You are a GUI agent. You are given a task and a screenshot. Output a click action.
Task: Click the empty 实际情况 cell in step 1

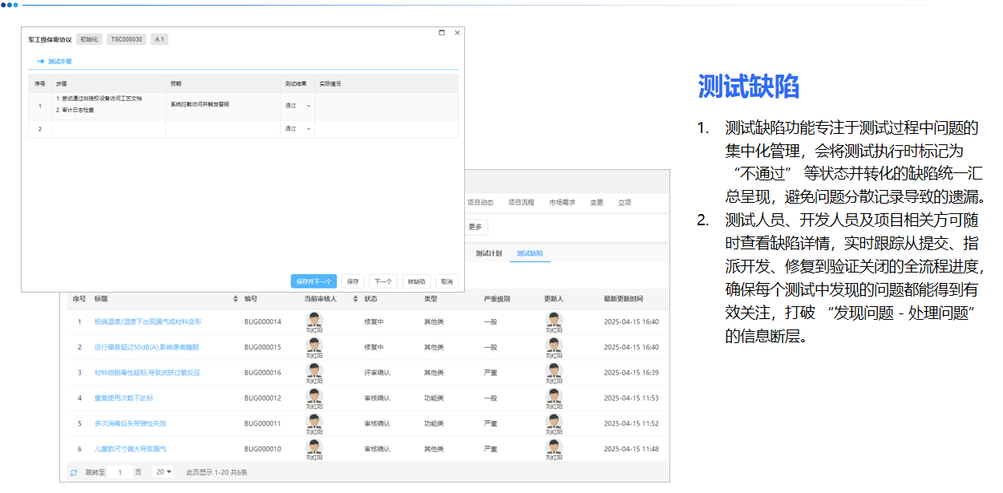[385, 105]
